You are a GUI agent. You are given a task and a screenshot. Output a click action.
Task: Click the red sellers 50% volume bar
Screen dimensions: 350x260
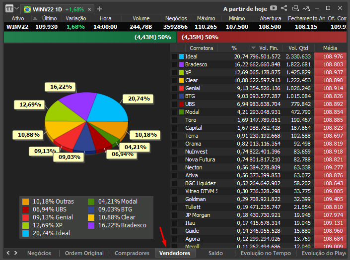click(x=262, y=37)
